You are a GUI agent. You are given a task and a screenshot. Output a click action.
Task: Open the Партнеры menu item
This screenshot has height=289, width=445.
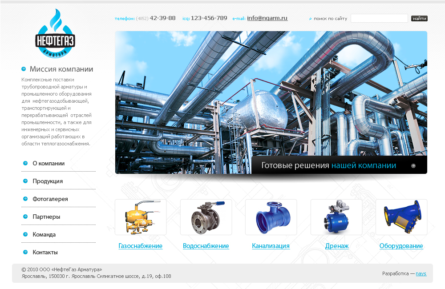click(46, 217)
